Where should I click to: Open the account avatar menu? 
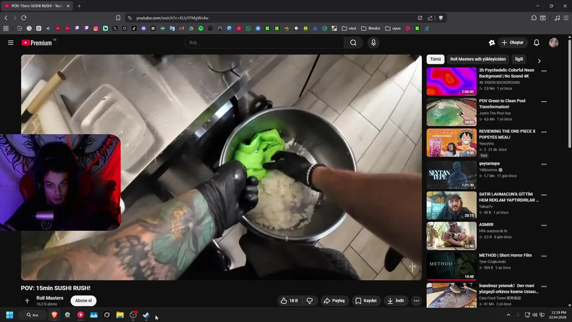[554, 42]
